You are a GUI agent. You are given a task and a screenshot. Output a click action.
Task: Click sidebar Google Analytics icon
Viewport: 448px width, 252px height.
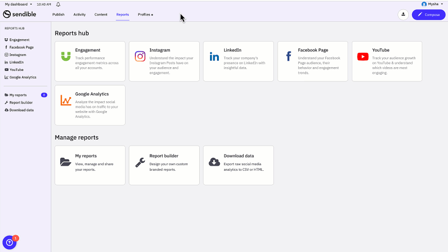6,77
